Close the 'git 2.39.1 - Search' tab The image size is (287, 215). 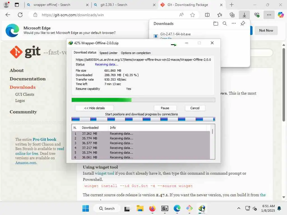(154, 5)
